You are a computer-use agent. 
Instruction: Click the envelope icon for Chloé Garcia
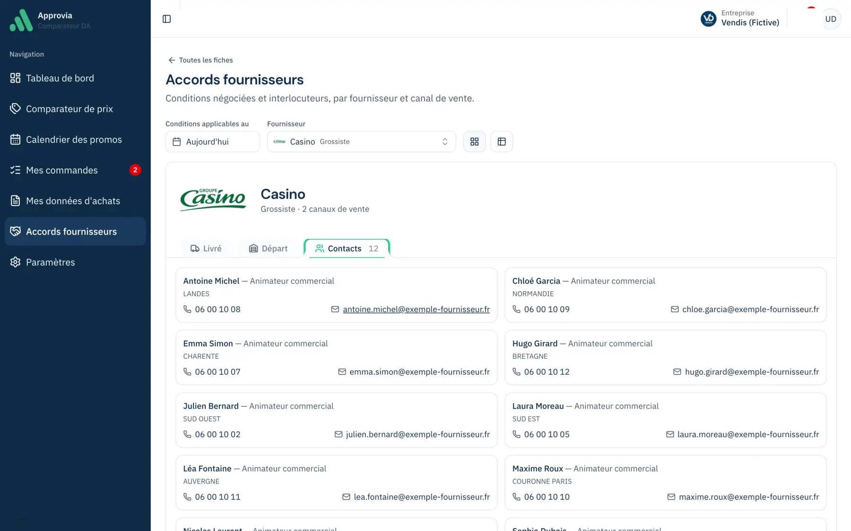(675, 309)
